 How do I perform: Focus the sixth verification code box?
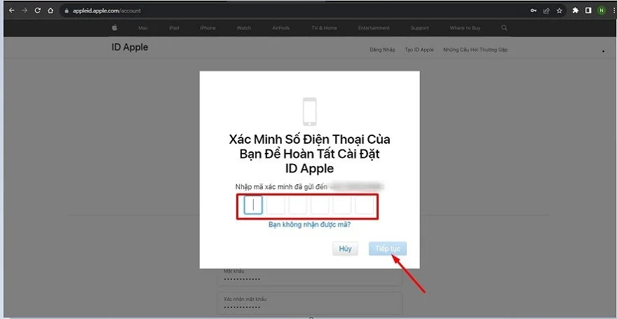pos(365,205)
